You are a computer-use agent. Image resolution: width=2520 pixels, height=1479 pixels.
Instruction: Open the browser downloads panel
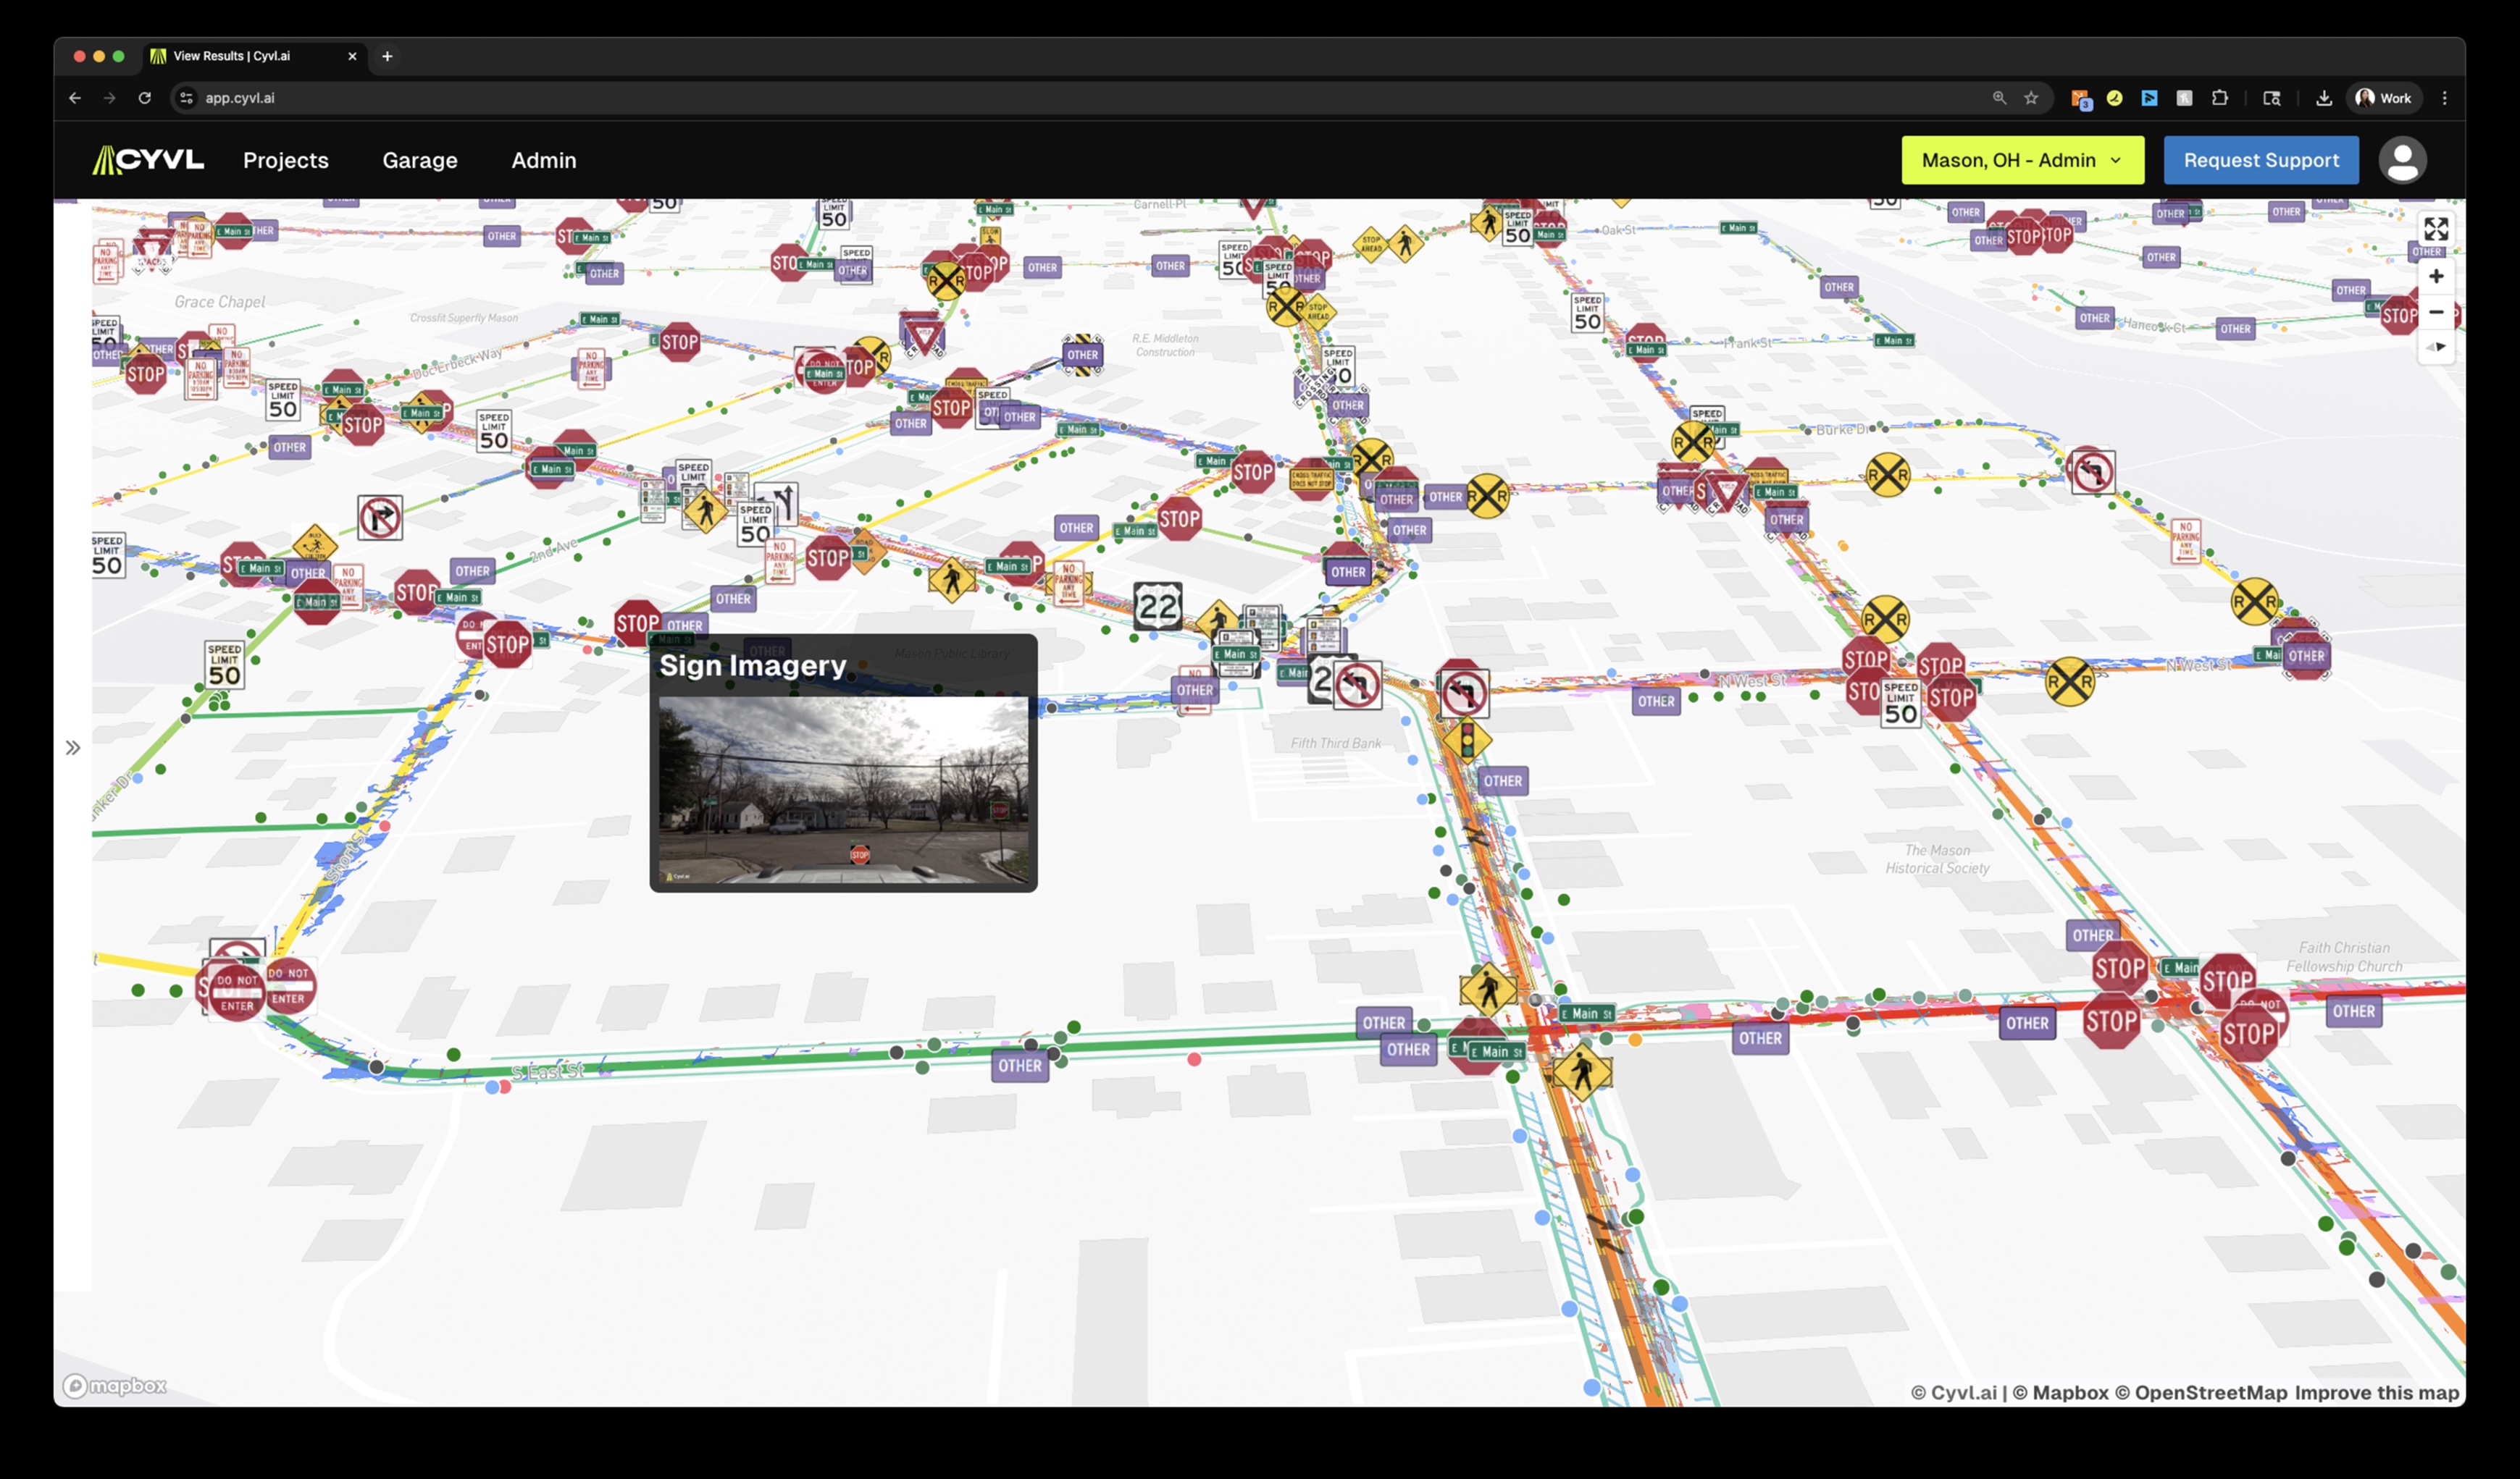2324,98
